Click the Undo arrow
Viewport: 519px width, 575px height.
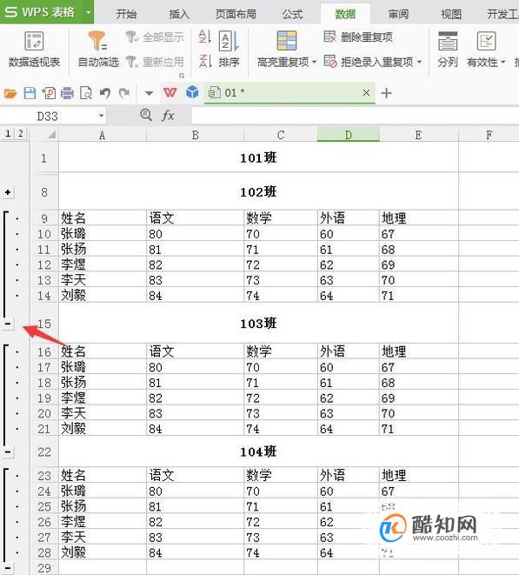point(105,93)
